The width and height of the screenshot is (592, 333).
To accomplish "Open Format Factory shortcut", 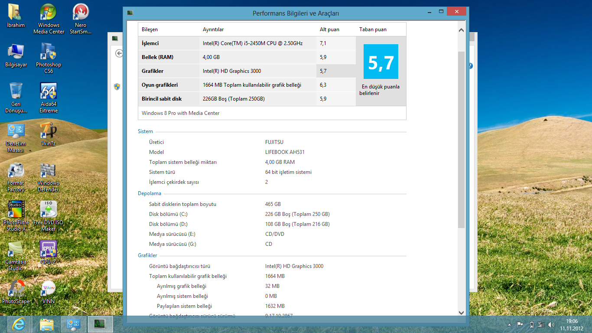I will point(16,177).
